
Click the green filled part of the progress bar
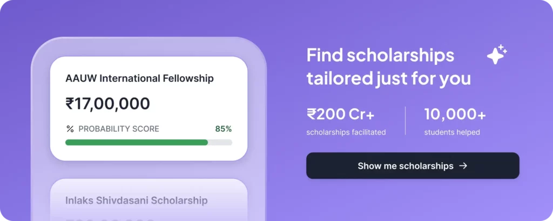136,143
